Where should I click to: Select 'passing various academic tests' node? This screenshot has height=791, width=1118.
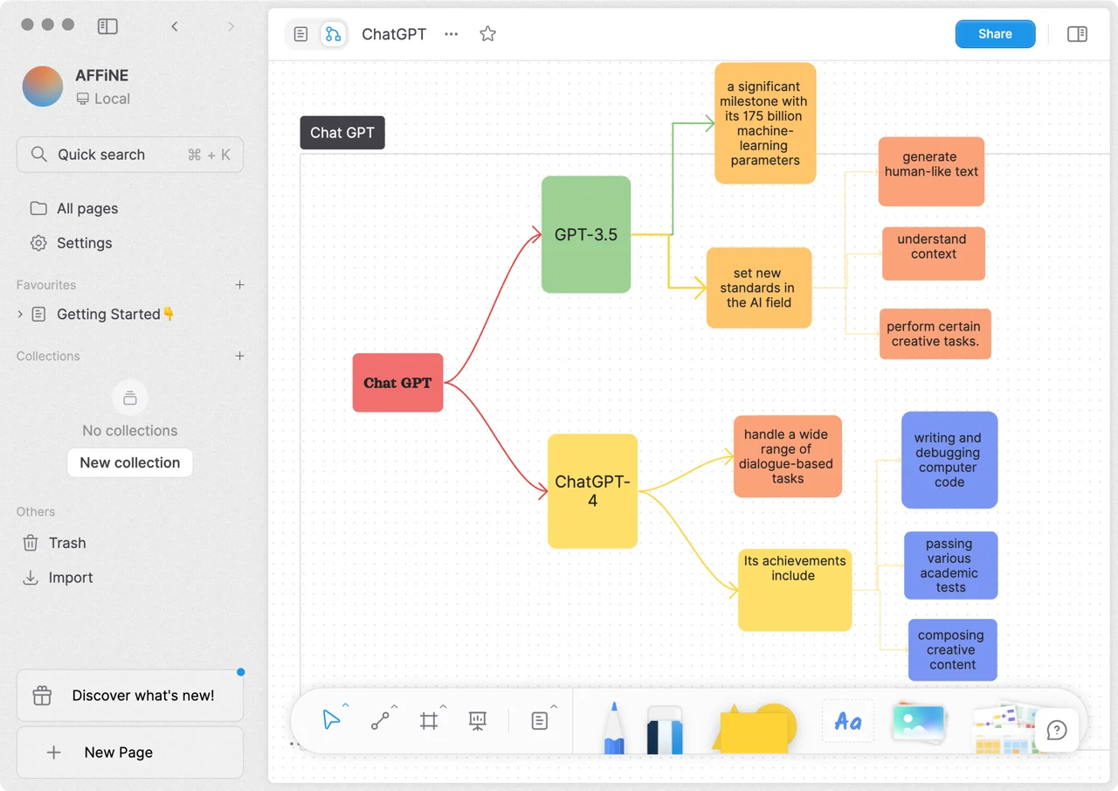tap(950, 565)
